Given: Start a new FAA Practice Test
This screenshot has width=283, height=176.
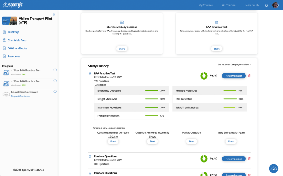Looking at the screenshot, I should pos(217,48).
